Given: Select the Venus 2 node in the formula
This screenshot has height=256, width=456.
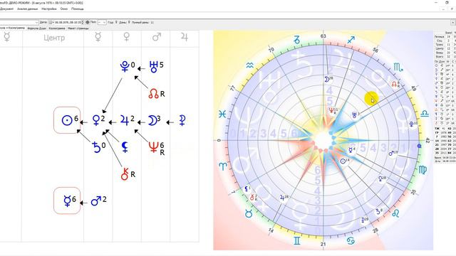Looking at the screenshot, I should (98, 119).
